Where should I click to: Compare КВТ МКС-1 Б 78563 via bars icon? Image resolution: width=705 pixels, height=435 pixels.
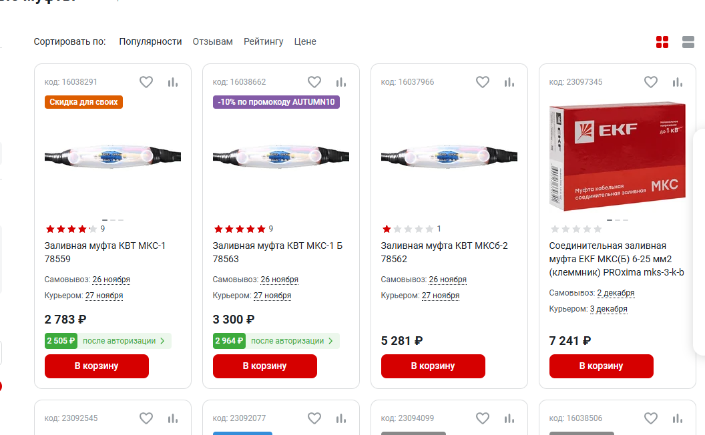point(341,82)
